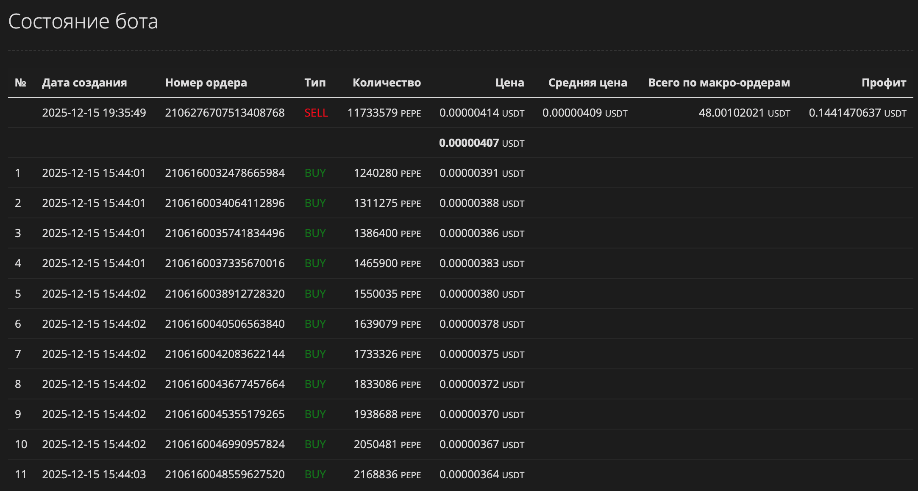This screenshot has width=918, height=491.
Task: Click order number 2106160038912728320
Action: (x=225, y=294)
